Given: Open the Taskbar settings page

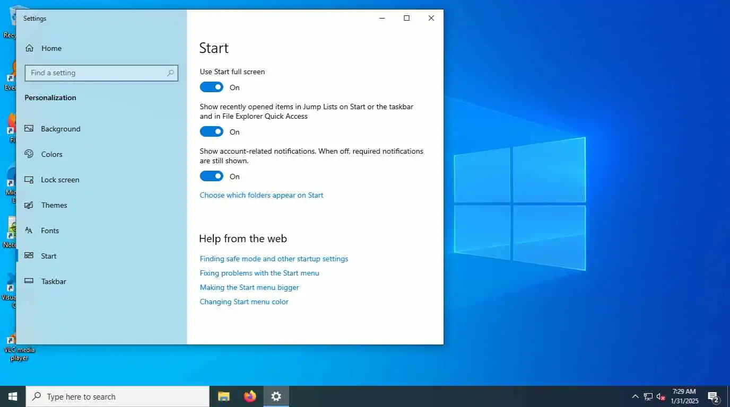Looking at the screenshot, I should point(101,281).
